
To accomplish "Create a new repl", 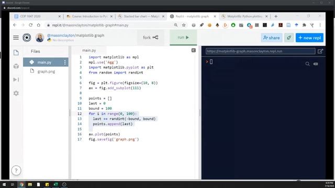I will point(309,38).
